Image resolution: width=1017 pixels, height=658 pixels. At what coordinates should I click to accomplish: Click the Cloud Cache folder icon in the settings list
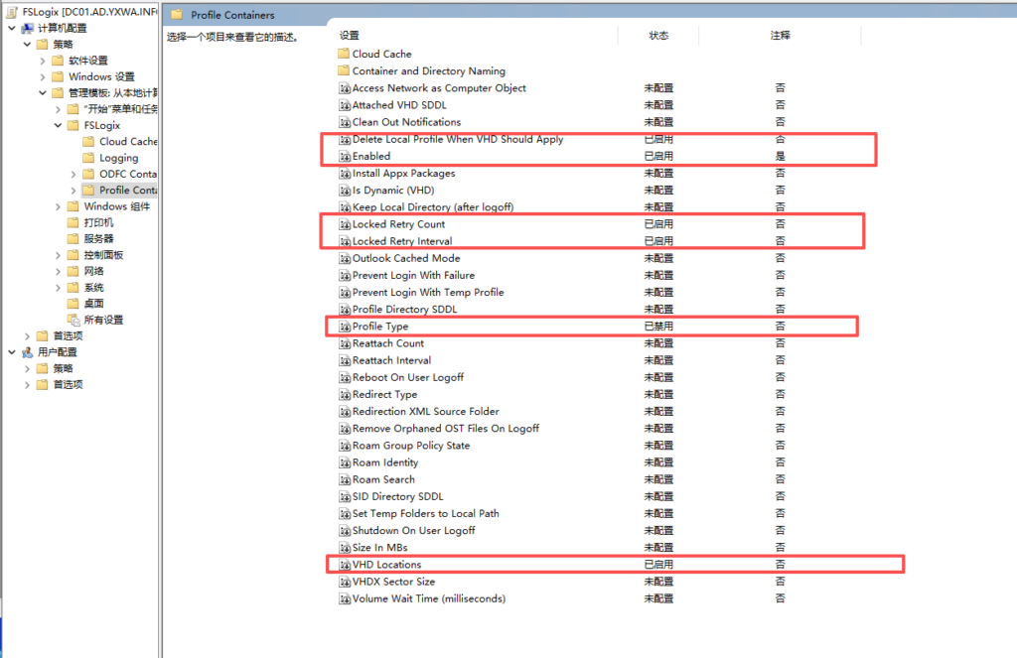[x=344, y=54]
